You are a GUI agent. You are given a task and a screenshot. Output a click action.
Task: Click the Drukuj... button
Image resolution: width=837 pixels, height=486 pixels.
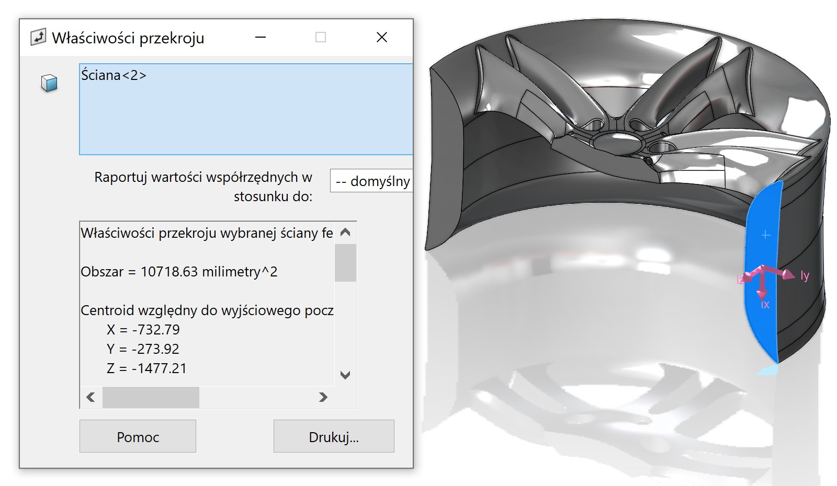(333, 436)
